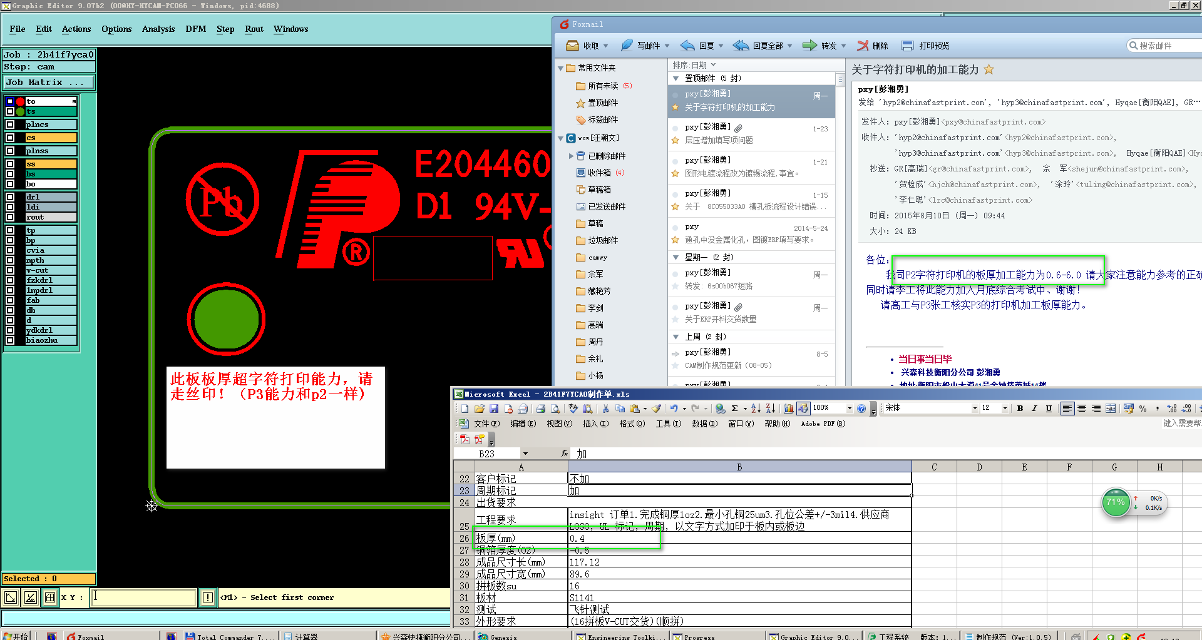The image size is (1202, 640).
Task: Click Excel New workbook icon
Action: (465, 409)
